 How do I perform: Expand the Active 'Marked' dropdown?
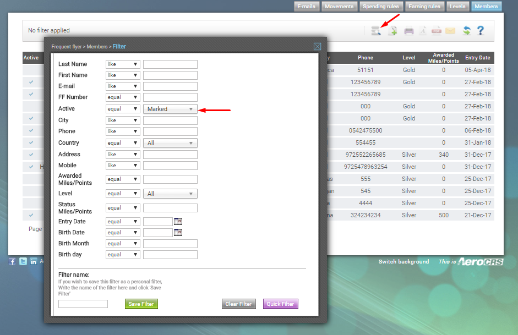click(x=170, y=109)
